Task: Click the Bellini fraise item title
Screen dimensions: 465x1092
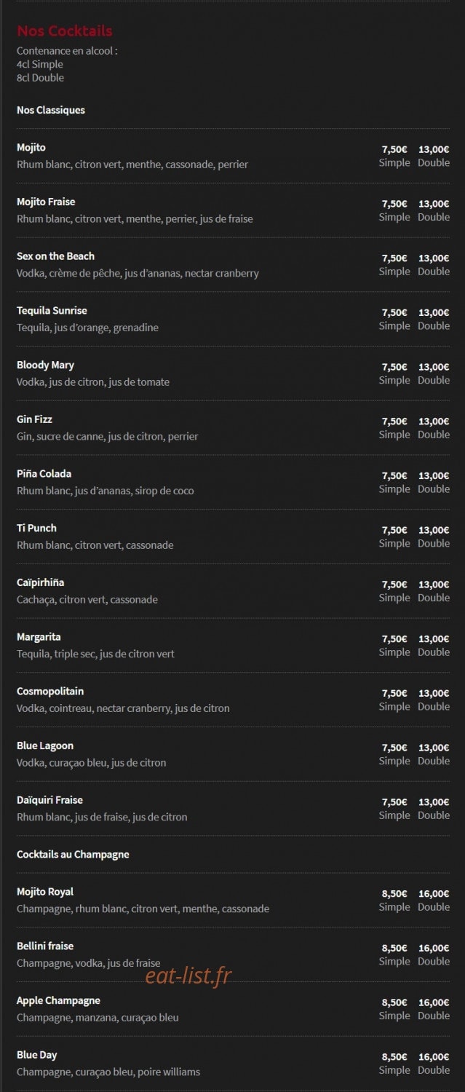Action: pos(45,946)
